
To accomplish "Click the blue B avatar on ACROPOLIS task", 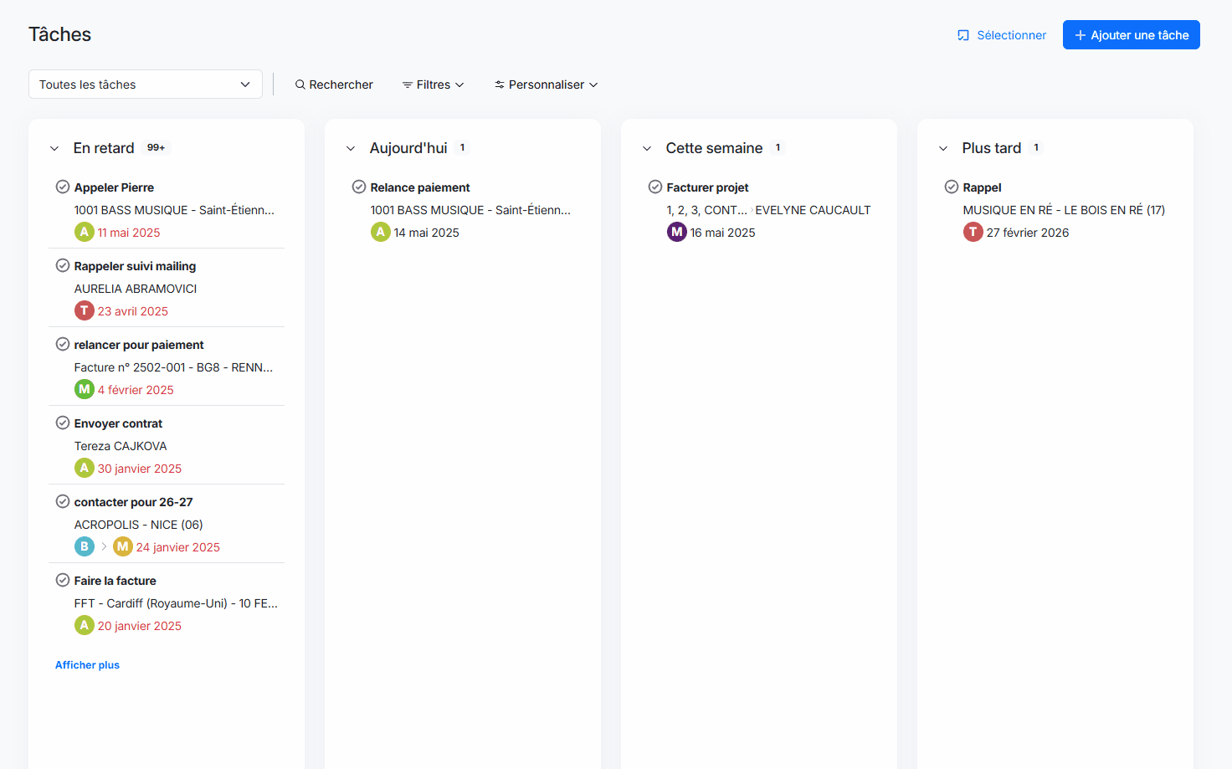I will (85, 546).
